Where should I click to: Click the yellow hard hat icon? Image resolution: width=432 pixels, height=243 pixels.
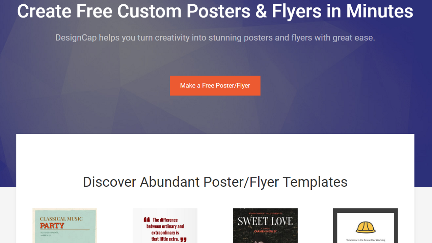366,227
